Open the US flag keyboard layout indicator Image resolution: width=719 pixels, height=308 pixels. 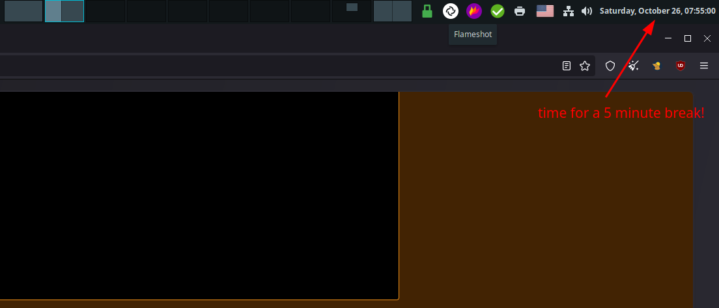(x=544, y=11)
